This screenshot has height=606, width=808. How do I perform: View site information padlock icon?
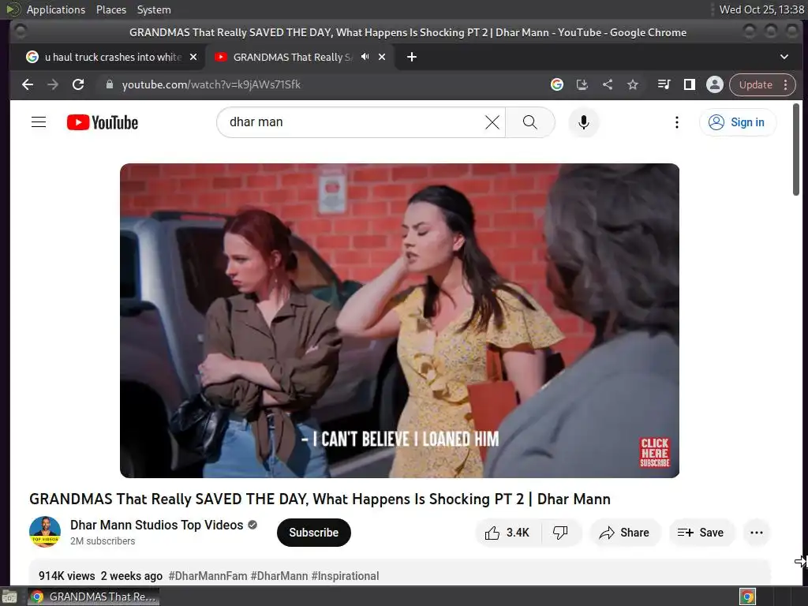tap(109, 84)
